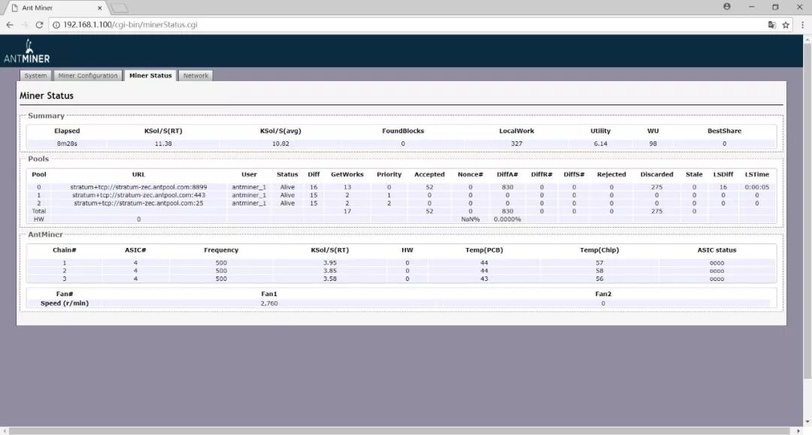The width and height of the screenshot is (812, 435).
Task: Click the Discarded column header
Action: coord(656,174)
